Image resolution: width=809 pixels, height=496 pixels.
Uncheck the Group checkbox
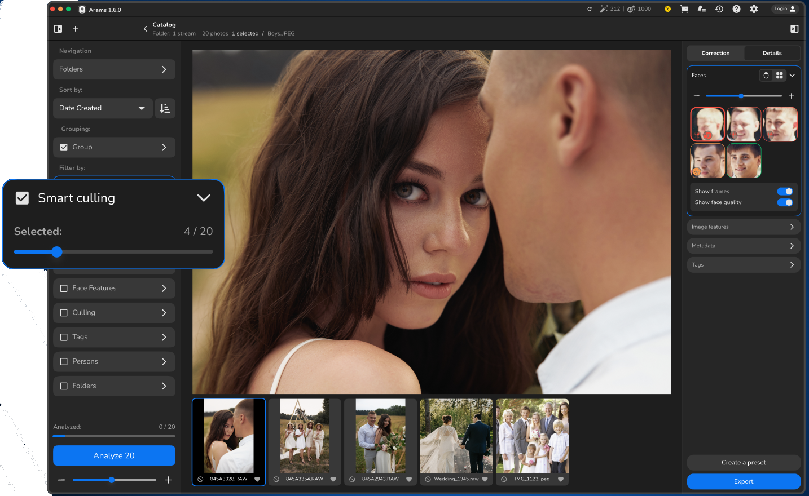[64, 147]
